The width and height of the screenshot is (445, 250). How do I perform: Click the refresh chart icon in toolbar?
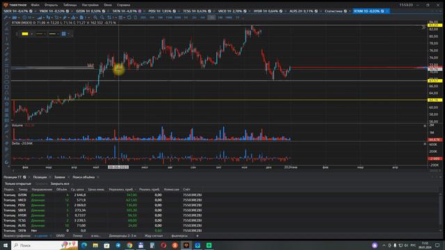(129, 17)
